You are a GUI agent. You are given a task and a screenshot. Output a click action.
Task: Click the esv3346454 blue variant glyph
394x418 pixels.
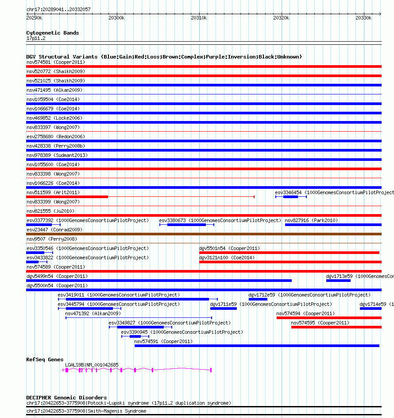coord(291,197)
